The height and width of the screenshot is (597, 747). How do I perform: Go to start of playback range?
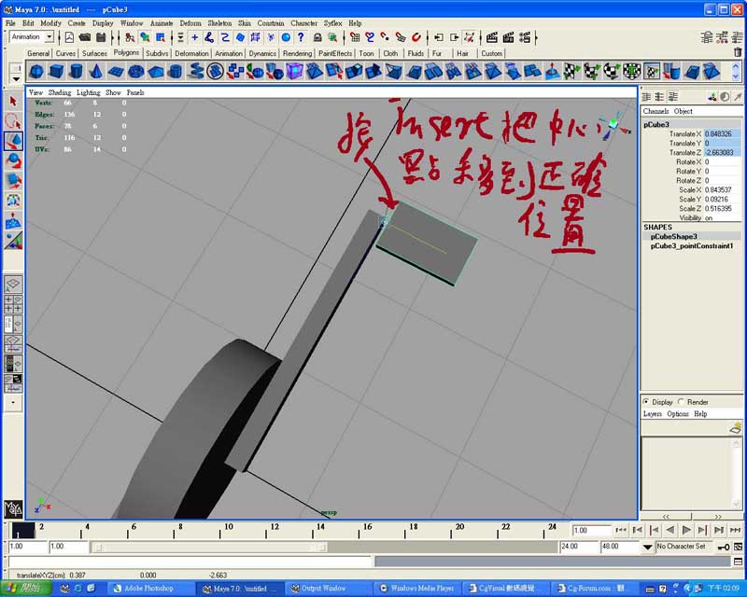coord(621,530)
